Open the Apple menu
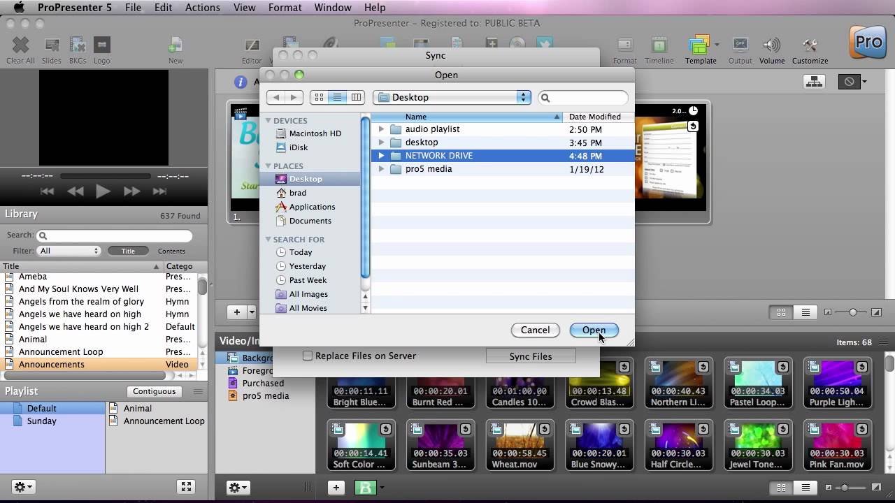 pyautogui.click(x=19, y=8)
